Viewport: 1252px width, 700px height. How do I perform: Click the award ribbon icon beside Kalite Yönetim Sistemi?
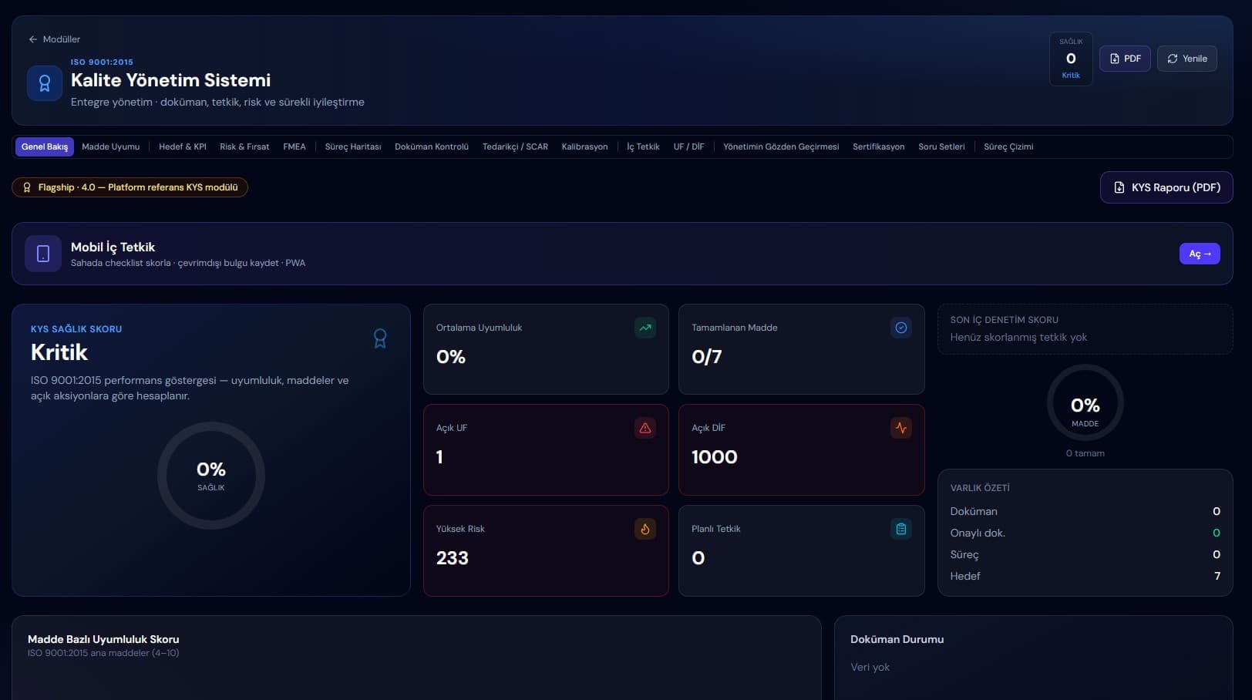click(x=45, y=83)
